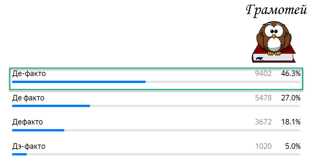Click the Де-факто blue progress bar
The image size is (313, 165).
coord(79,82)
